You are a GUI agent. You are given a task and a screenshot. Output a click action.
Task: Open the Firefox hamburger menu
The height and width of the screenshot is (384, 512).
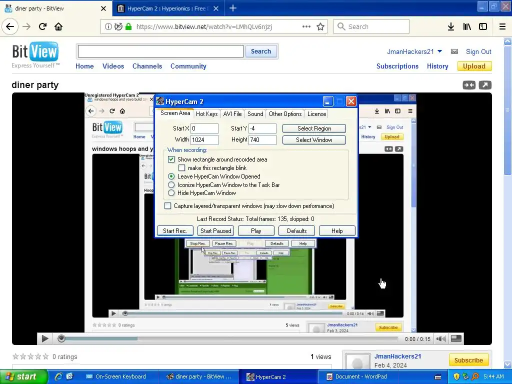[502, 26]
